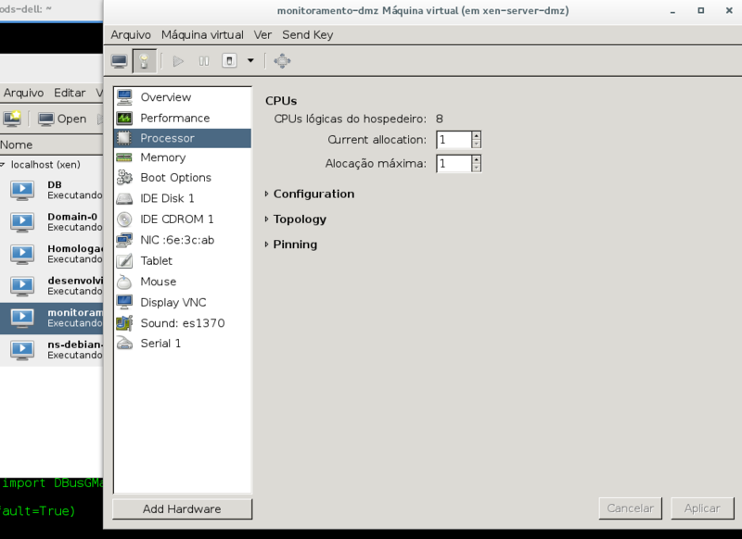Select Memory in hardware list
The width and height of the screenshot is (742, 539).
click(183, 157)
